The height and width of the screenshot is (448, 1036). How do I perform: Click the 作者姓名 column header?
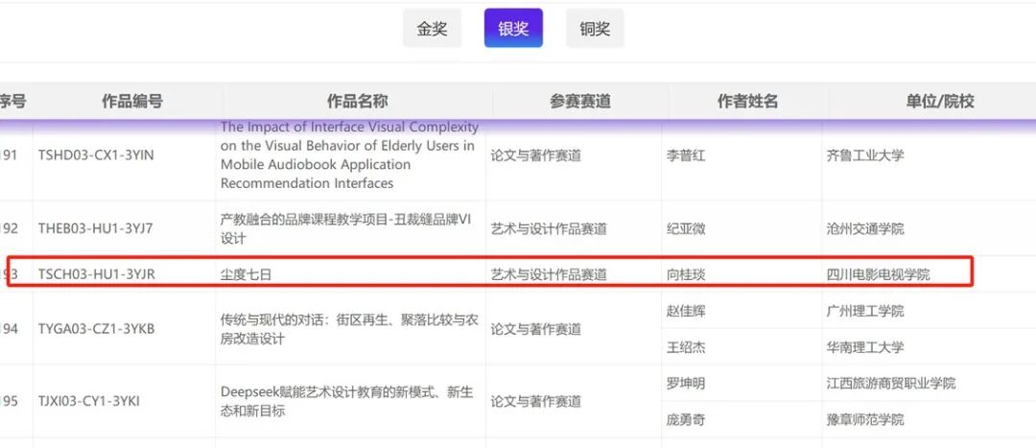[747, 101]
